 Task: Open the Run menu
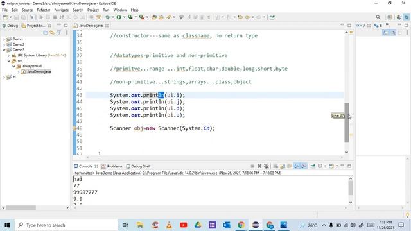(106, 10)
